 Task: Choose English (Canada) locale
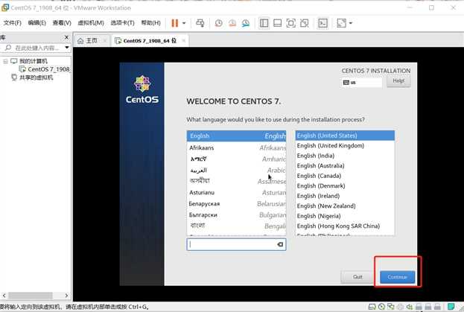pyautogui.click(x=345, y=176)
